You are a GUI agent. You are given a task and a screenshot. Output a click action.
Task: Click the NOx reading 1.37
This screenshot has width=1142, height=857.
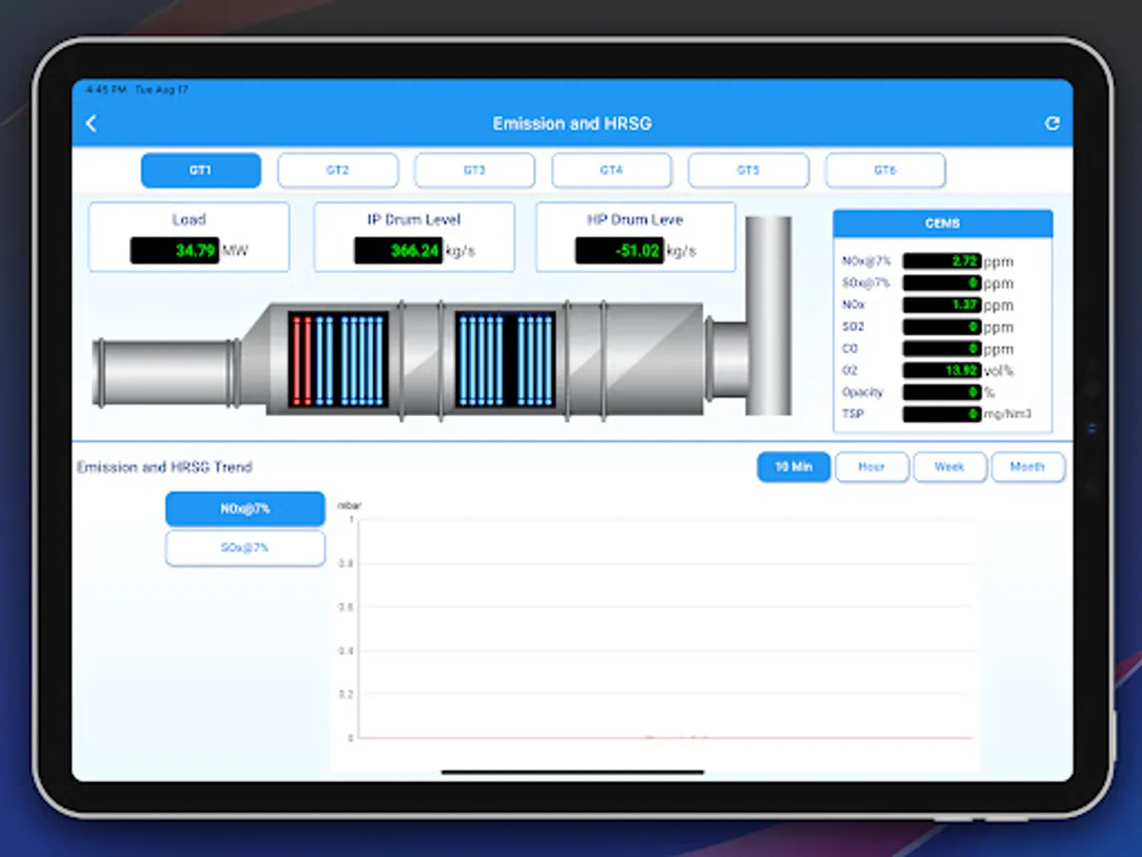[x=942, y=305]
